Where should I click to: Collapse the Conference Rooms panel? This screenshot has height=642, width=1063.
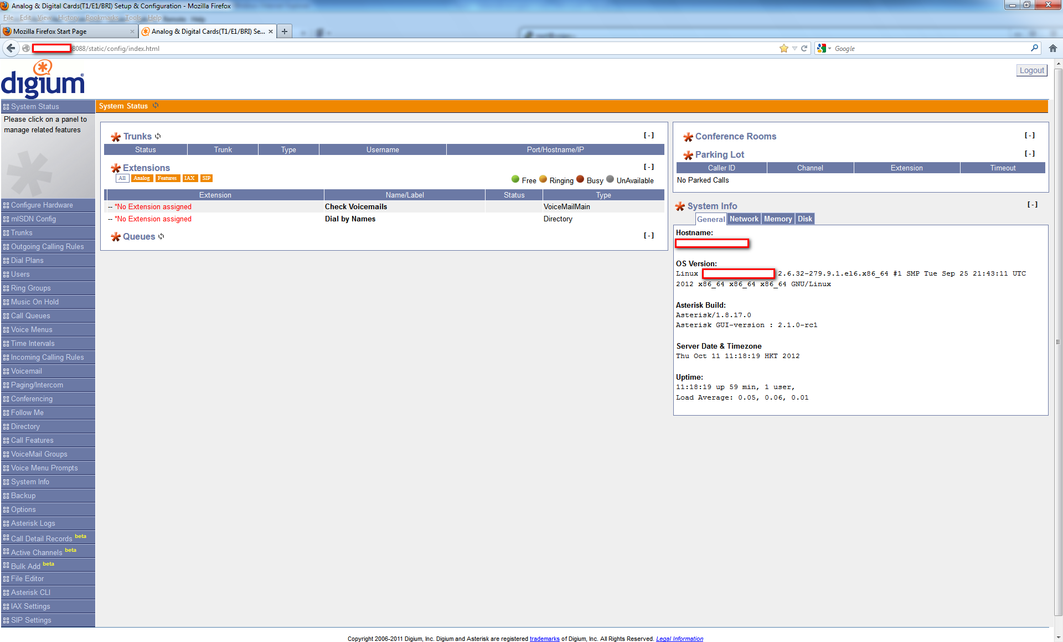tap(1030, 136)
